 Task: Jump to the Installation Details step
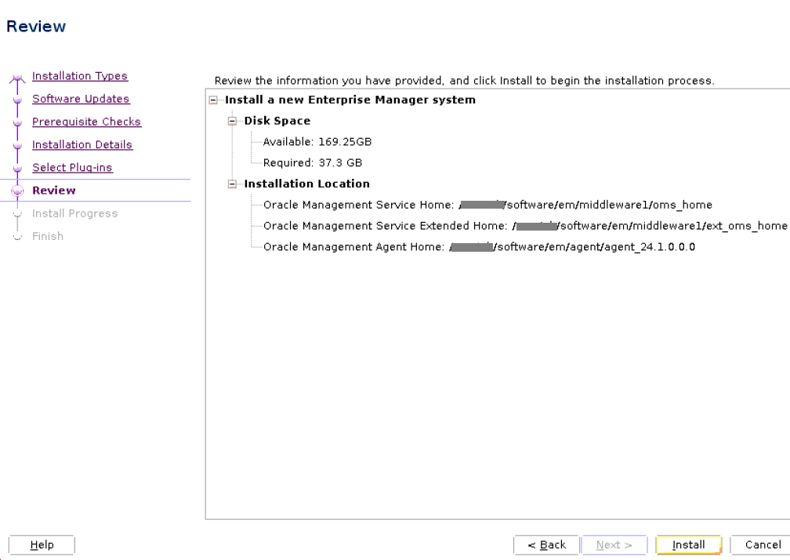pos(82,144)
